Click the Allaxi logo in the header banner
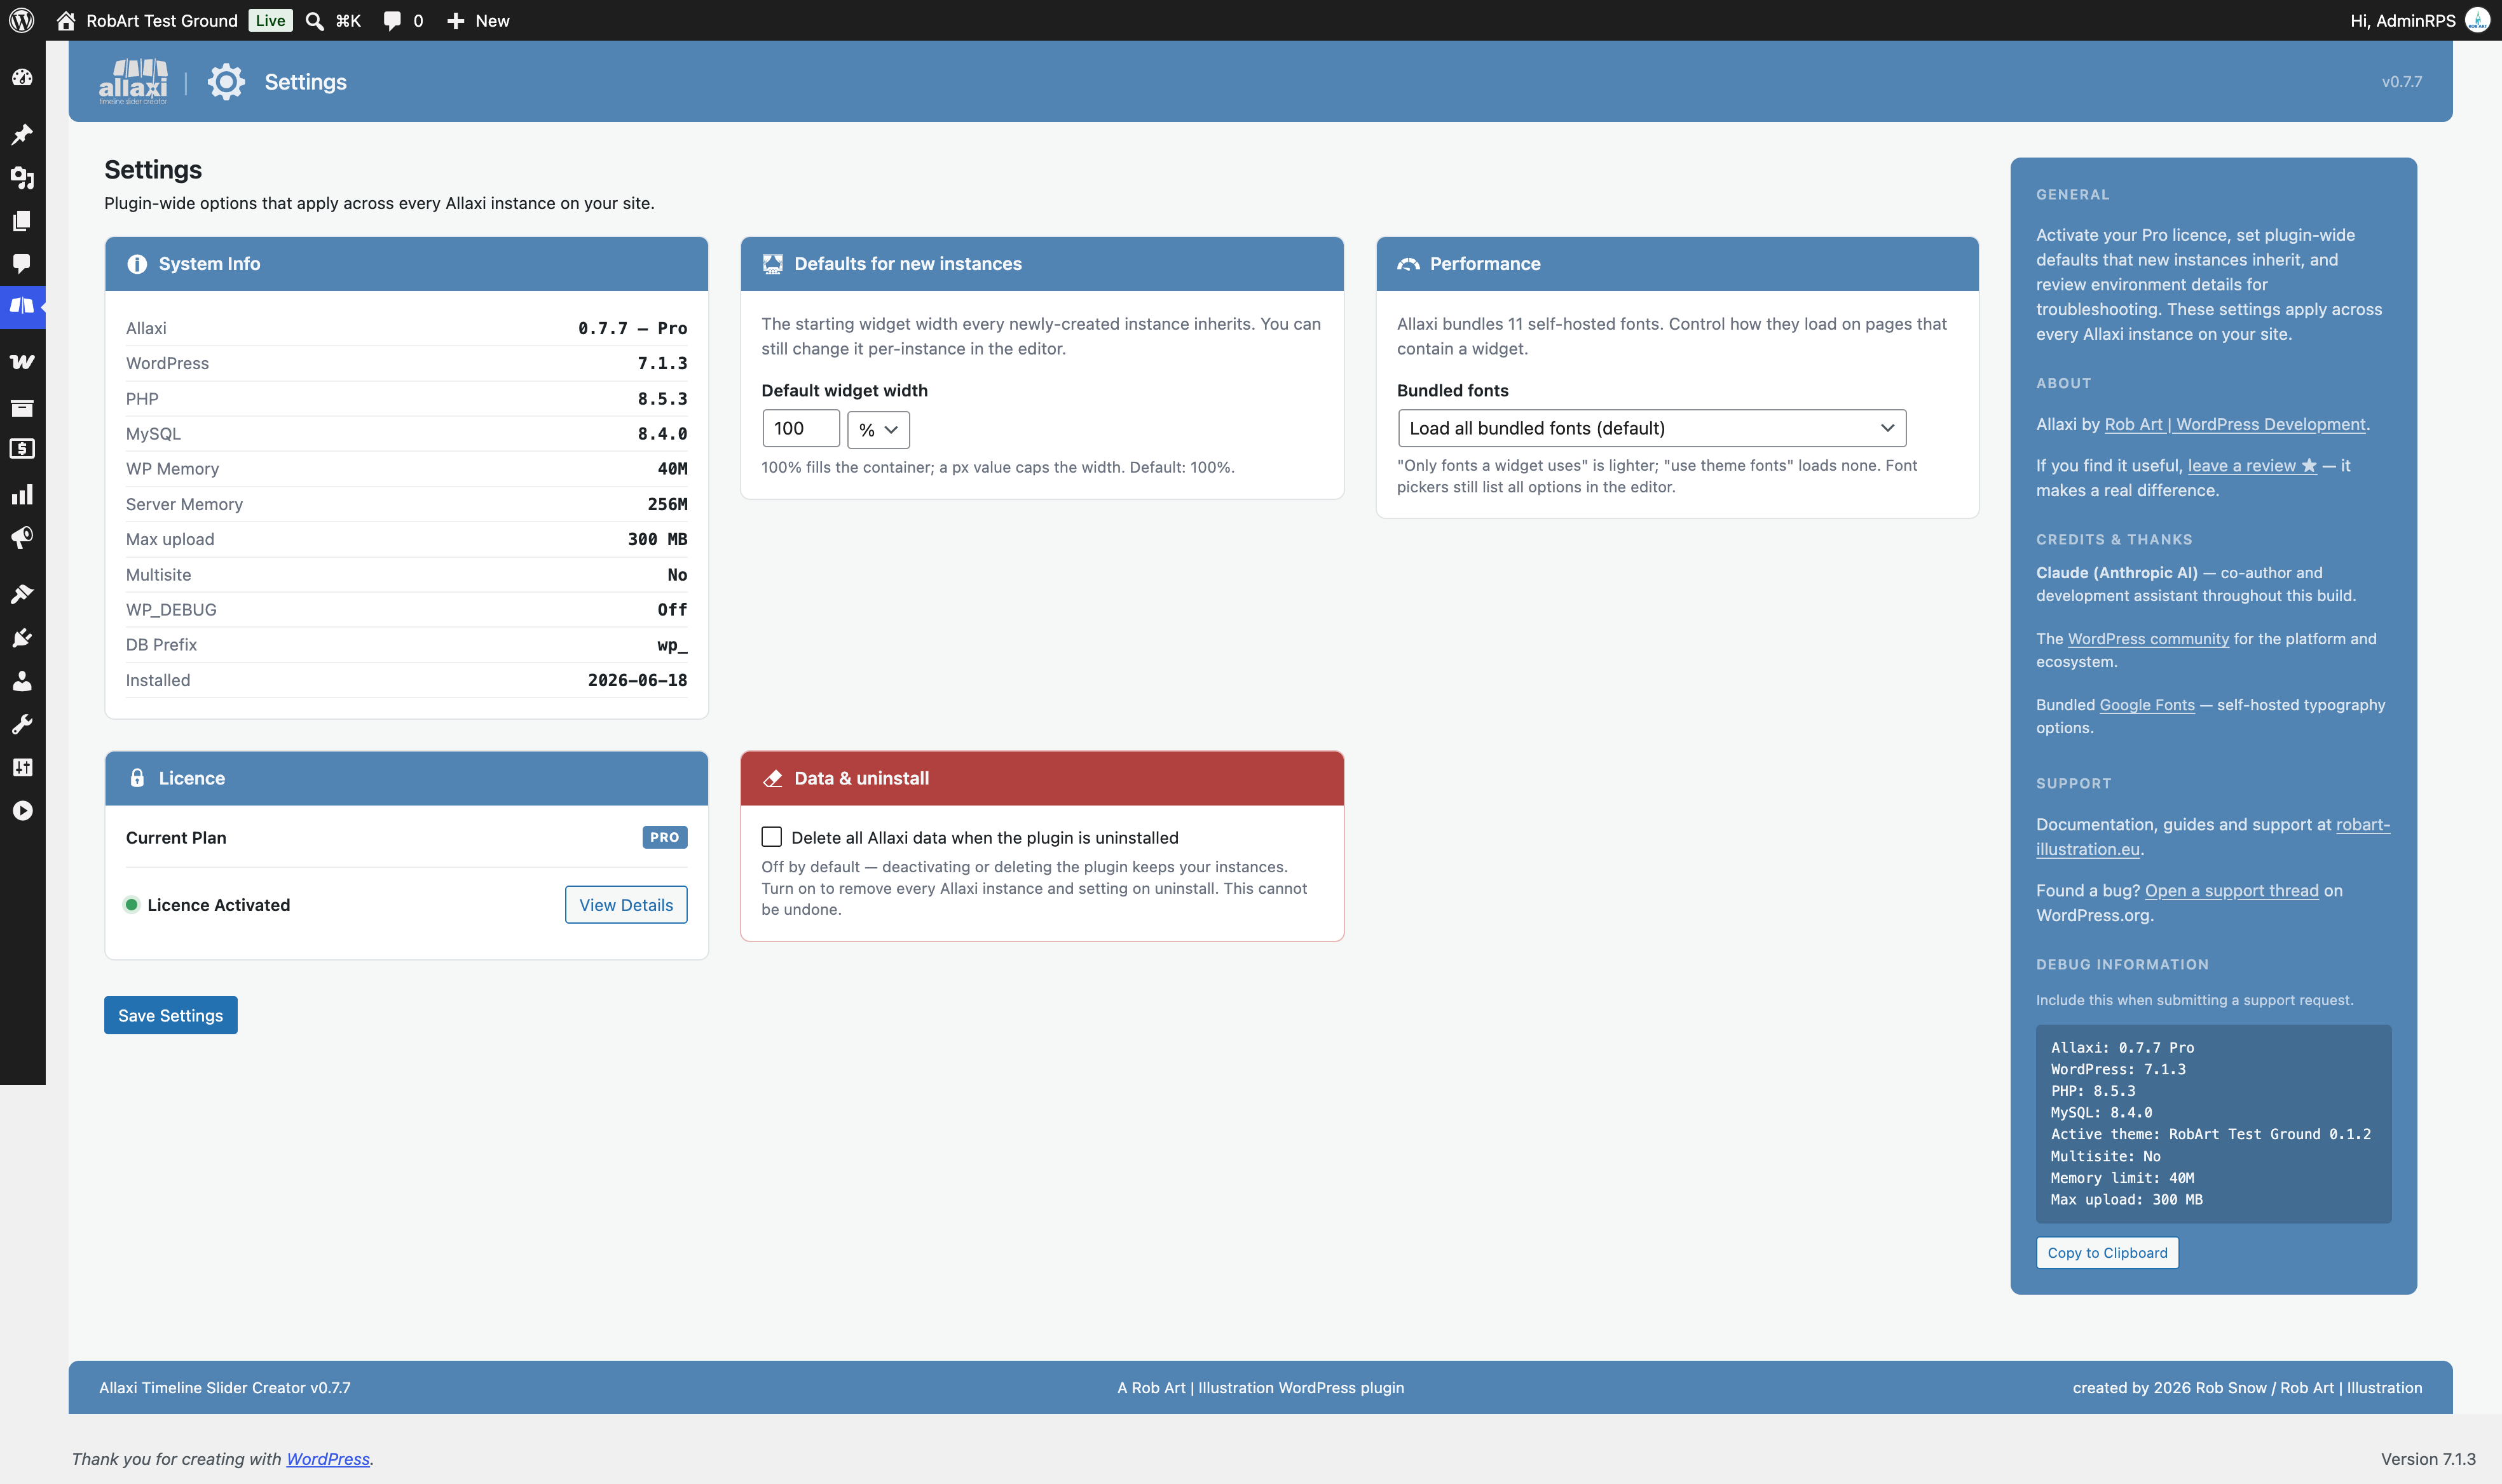Image resolution: width=2502 pixels, height=1484 pixels. (x=133, y=82)
